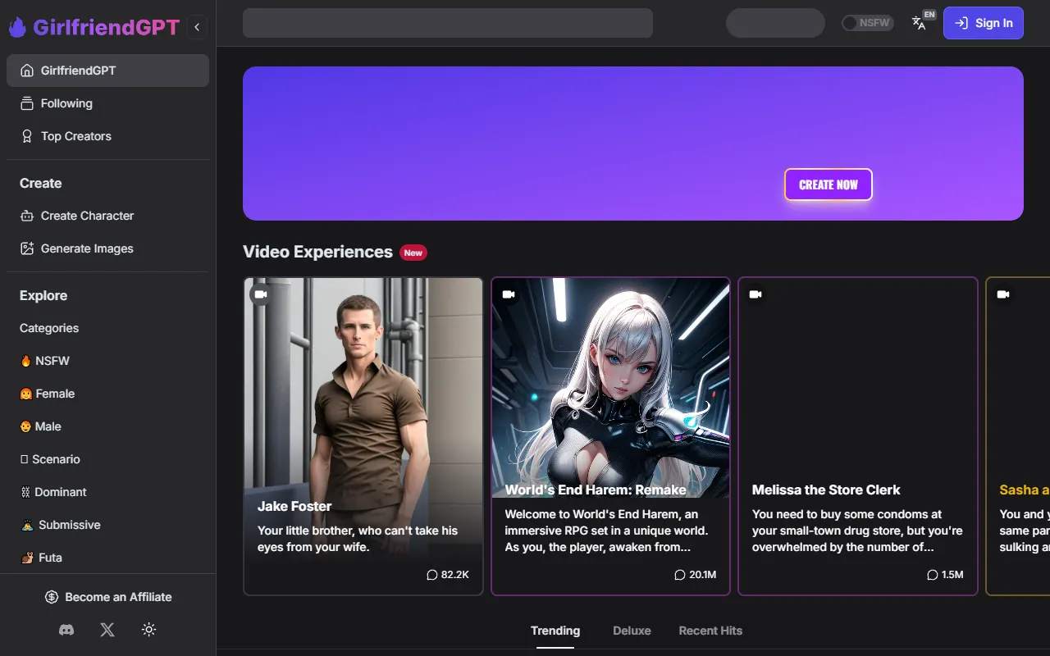Select Generate Images in the Create section
The height and width of the screenshot is (656, 1050).
point(87,248)
